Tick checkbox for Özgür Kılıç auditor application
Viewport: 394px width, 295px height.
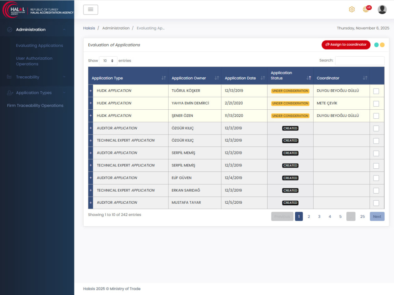click(376, 129)
